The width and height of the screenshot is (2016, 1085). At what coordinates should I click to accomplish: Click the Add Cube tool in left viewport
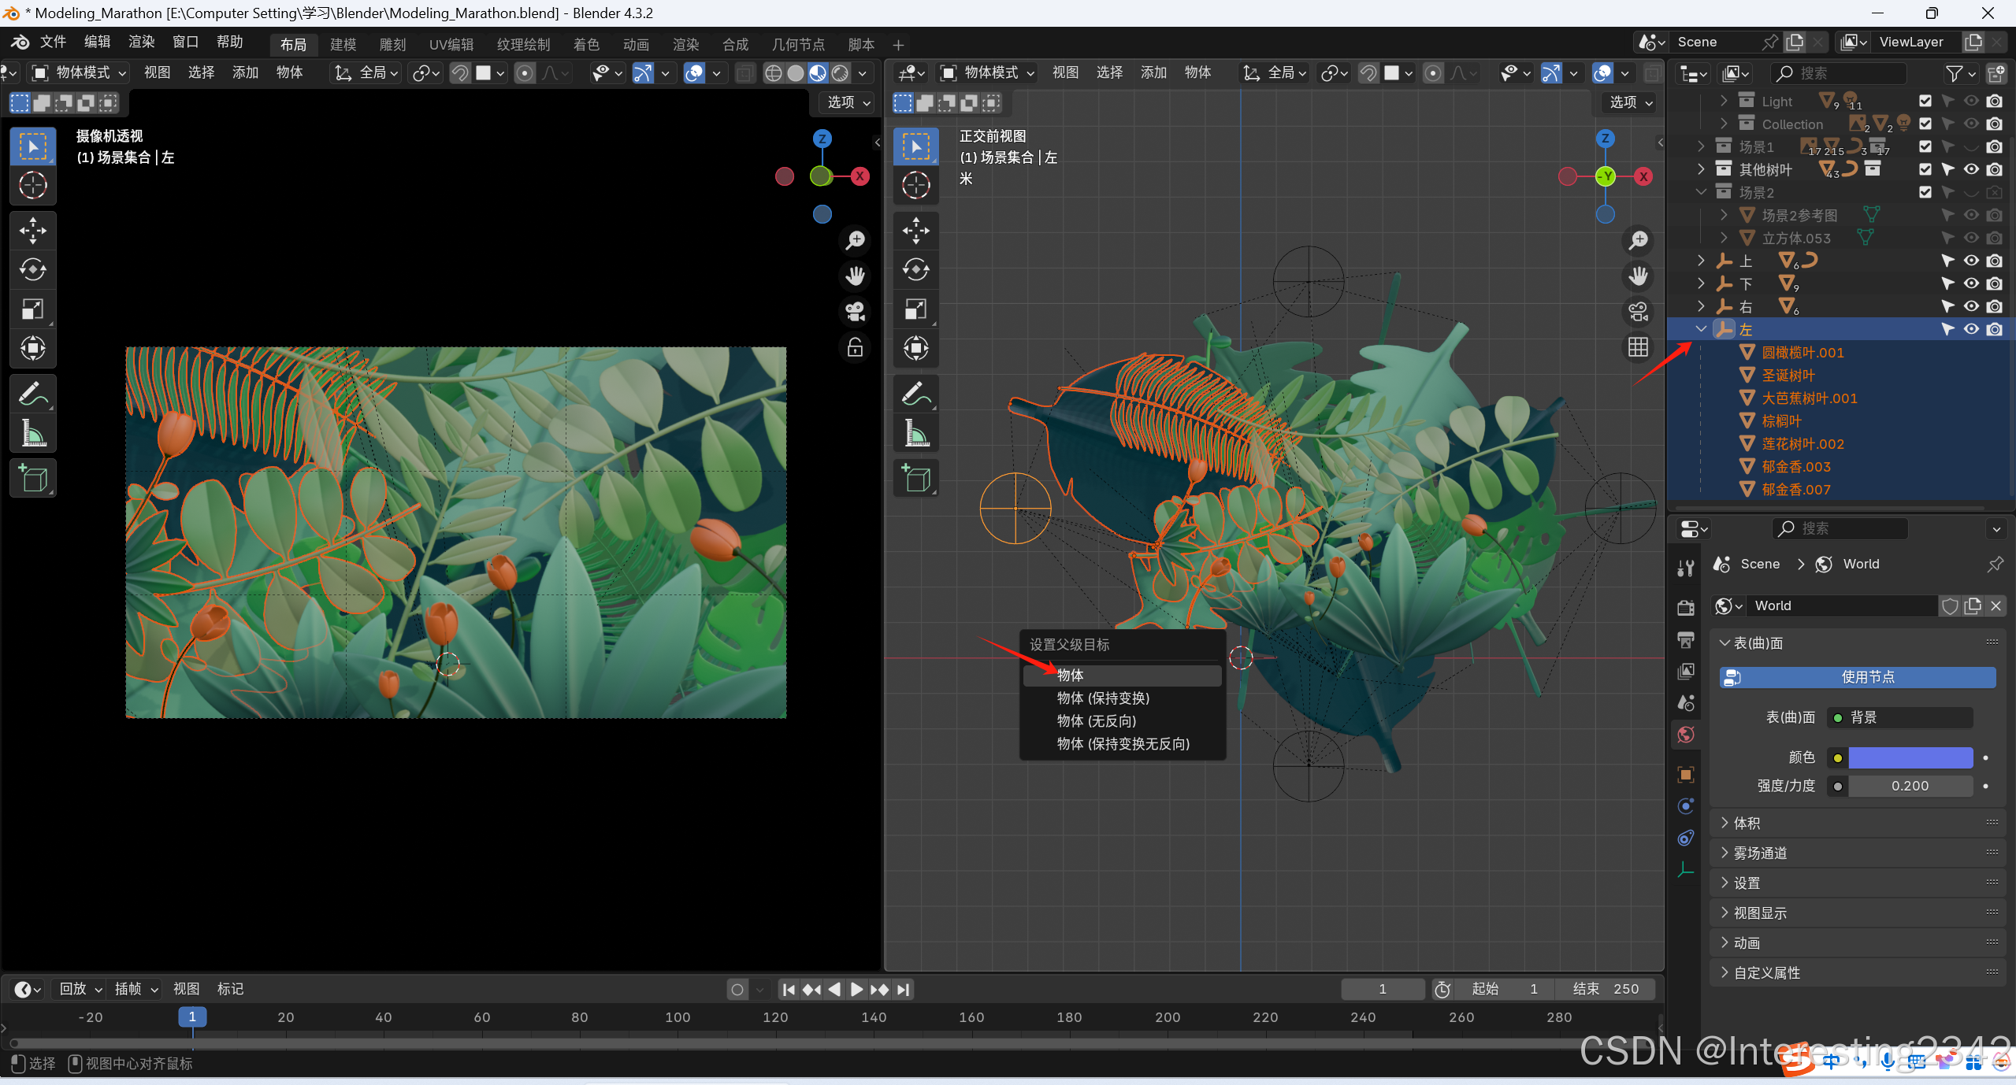pyautogui.click(x=32, y=478)
